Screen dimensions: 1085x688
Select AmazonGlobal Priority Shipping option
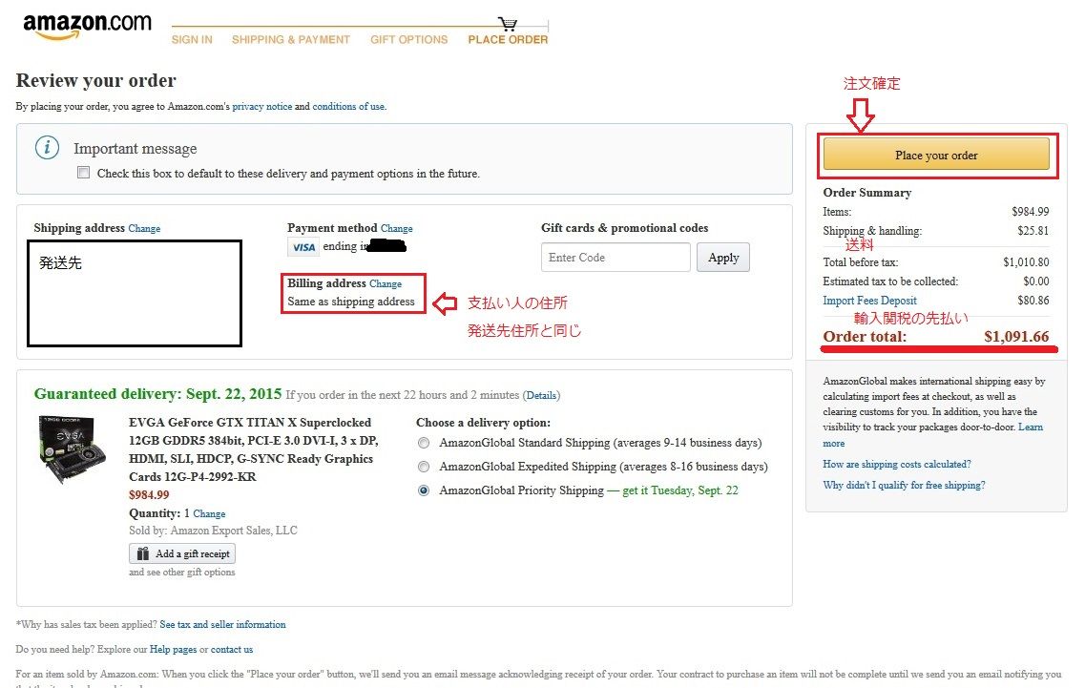click(424, 490)
